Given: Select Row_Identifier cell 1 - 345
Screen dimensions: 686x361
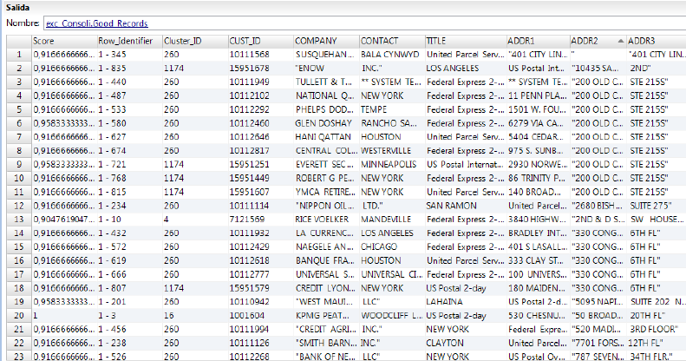Looking at the screenshot, I should coord(129,55).
